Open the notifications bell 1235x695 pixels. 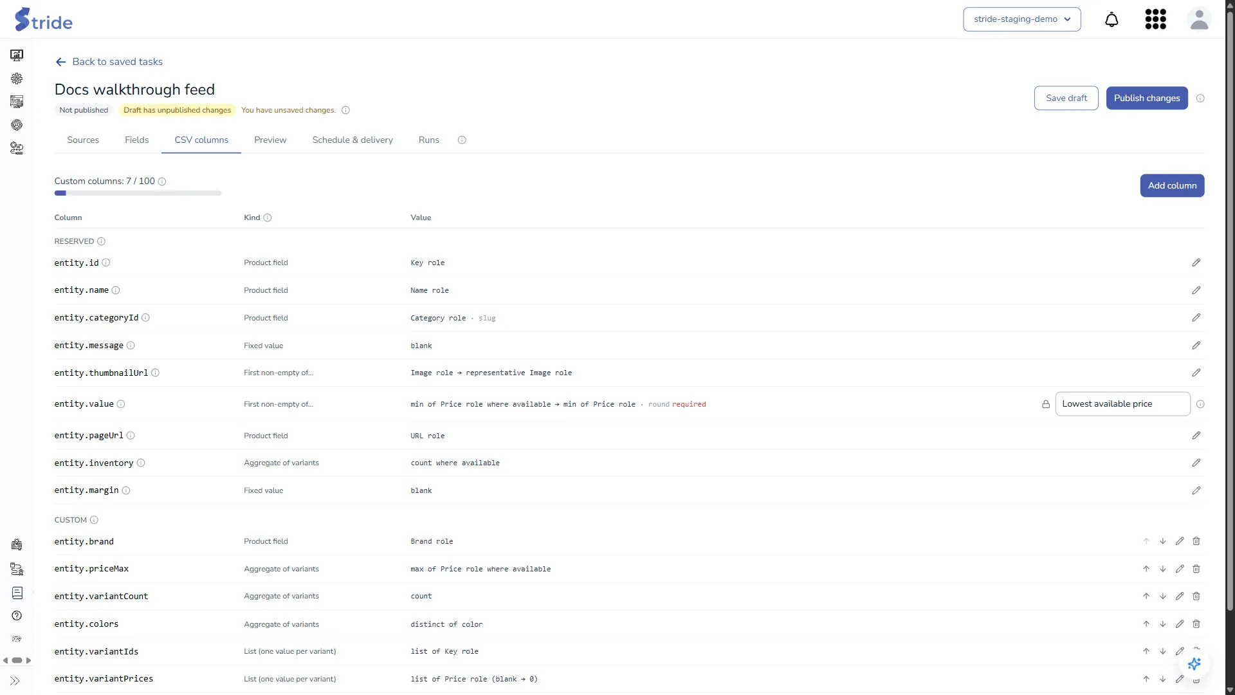(1111, 19)
